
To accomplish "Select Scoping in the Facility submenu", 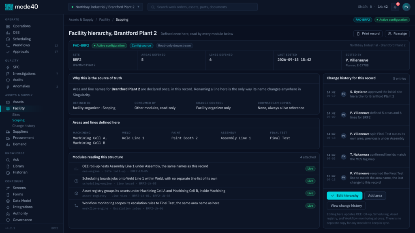I will [18, 120].
